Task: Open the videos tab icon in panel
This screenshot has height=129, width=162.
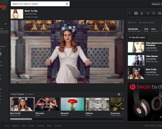Action: 136,13
